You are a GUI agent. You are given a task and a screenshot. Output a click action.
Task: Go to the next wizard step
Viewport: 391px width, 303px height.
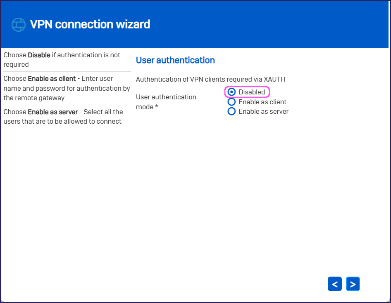click(x=353, y=284)
